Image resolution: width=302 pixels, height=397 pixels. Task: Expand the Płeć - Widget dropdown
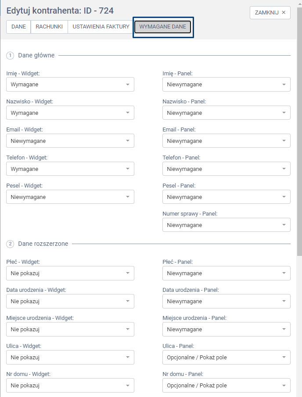tap(70, 273)
